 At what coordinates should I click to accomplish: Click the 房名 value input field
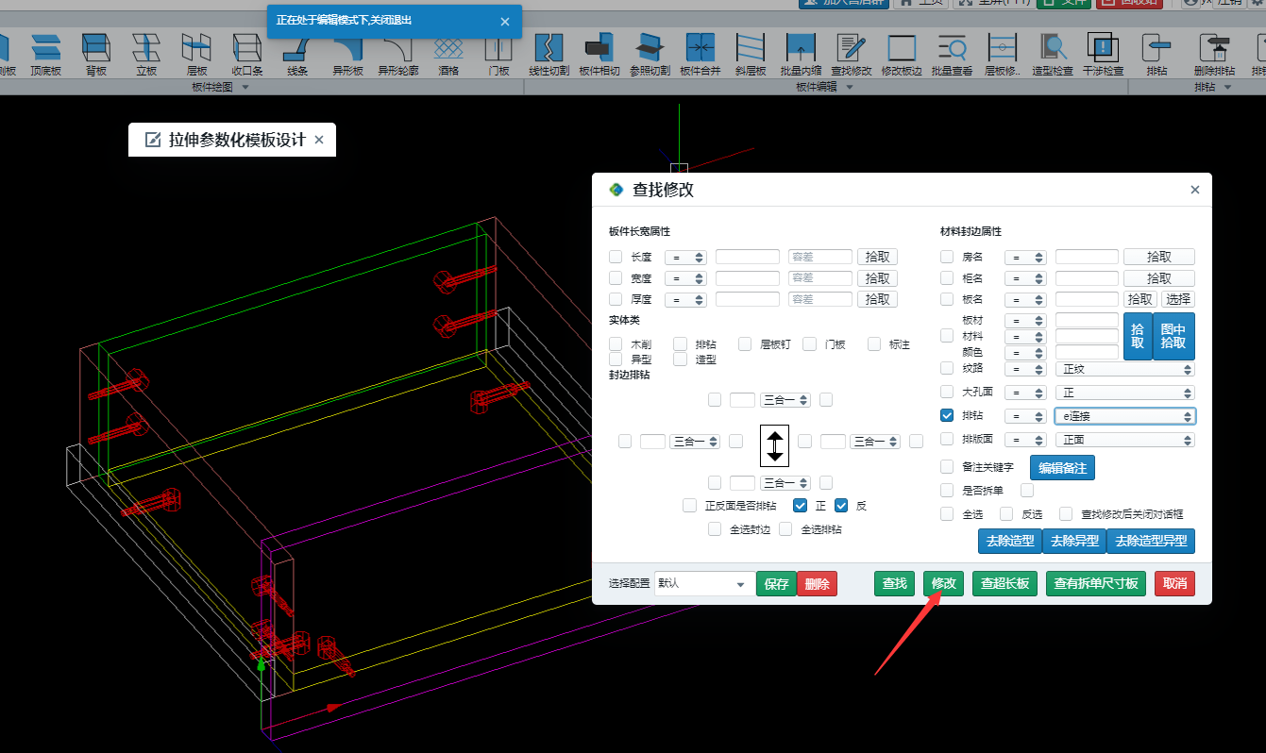(x=1086, y=257)
